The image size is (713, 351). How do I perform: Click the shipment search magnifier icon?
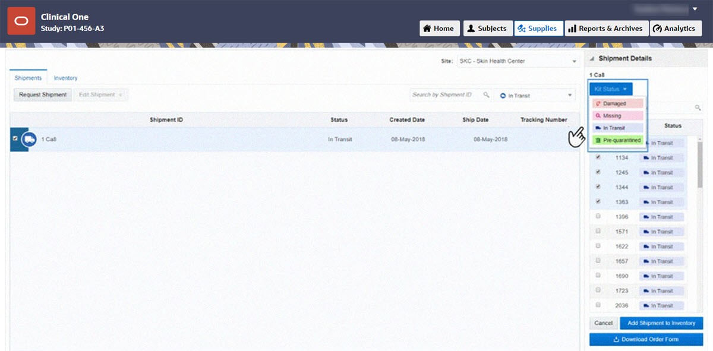point(486,95)
